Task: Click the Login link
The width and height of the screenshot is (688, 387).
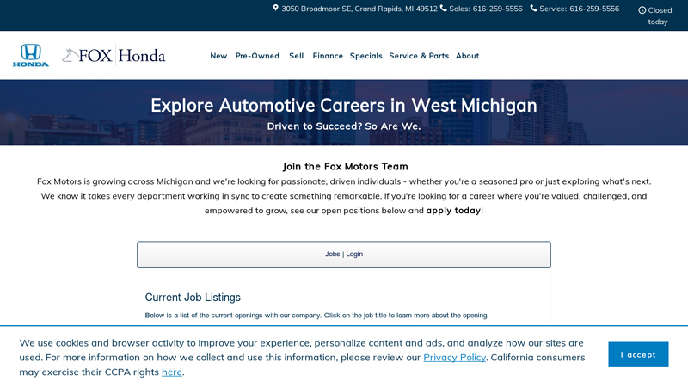Action: coord(354,254)
